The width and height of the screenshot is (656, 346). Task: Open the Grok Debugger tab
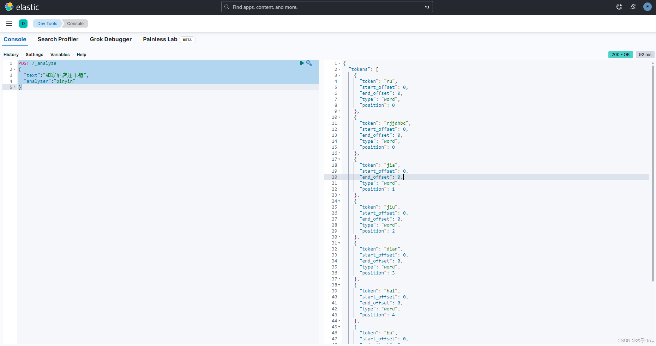coord(111,39)
